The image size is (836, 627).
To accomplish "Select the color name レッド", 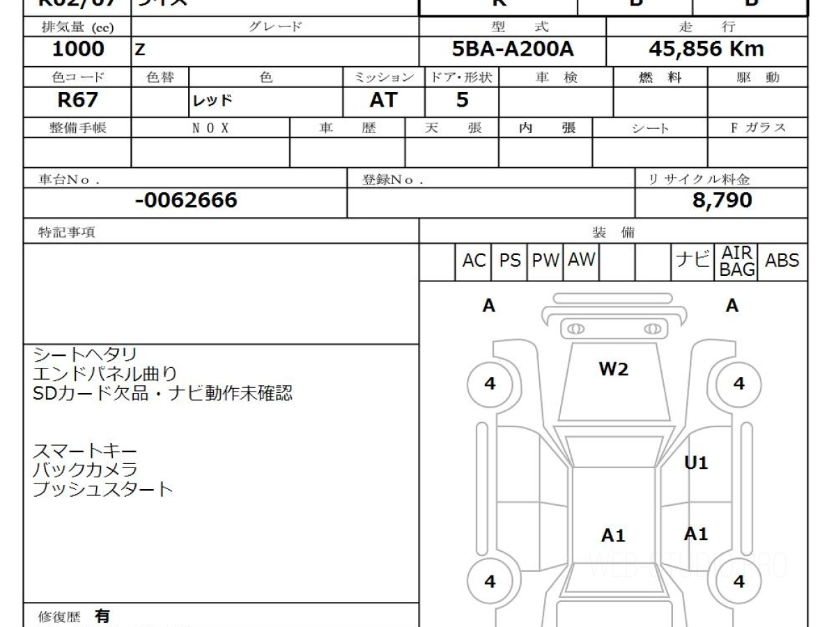I will (212, 102).
